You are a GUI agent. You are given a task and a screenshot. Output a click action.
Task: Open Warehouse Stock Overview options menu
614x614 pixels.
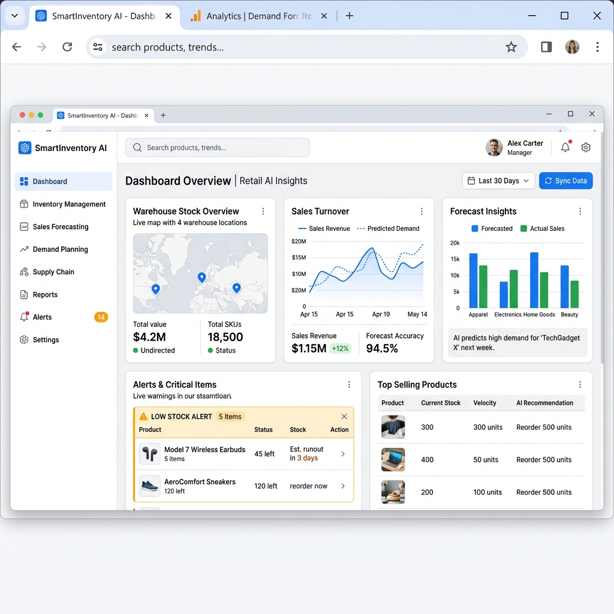263,212
